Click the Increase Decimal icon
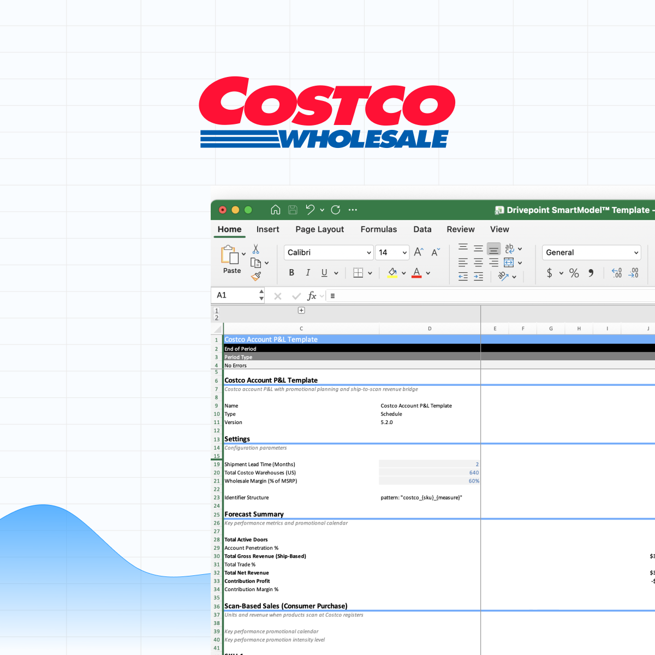 (617, 273)
